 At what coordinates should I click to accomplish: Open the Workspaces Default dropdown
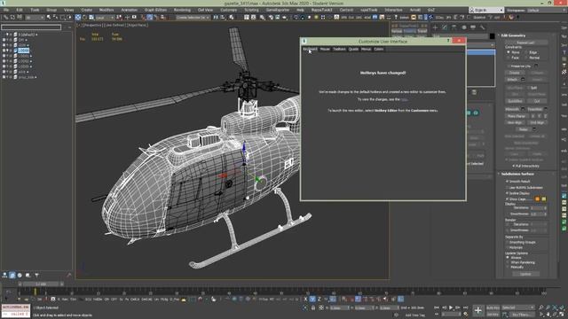pyautogui.click(x=547, y=10)
